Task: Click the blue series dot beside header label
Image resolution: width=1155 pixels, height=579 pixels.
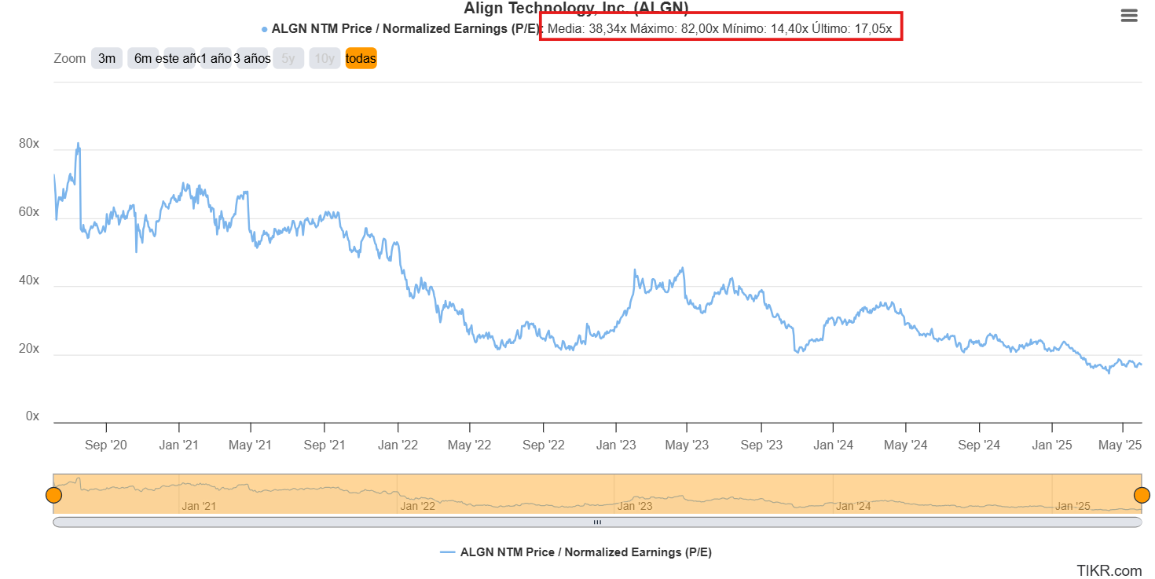Action: point(265,29)
